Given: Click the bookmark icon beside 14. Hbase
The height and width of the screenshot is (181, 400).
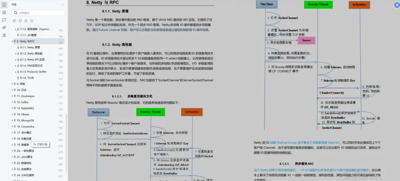Looking at the screenshot, I should [15, 114].
